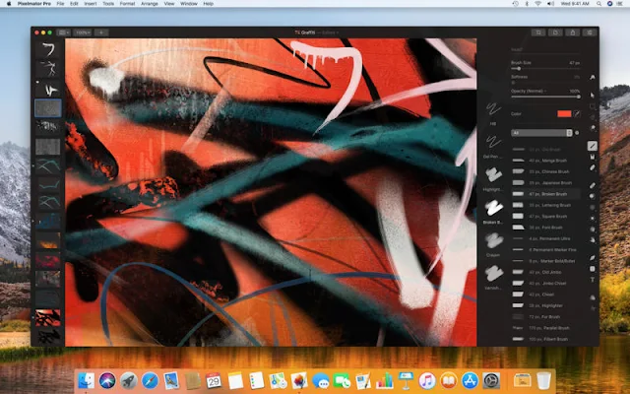Image resolution: width=630 pixels, height=394 pixels.
Task: Open the Edit menu
Action: click(x=74, y=4)
